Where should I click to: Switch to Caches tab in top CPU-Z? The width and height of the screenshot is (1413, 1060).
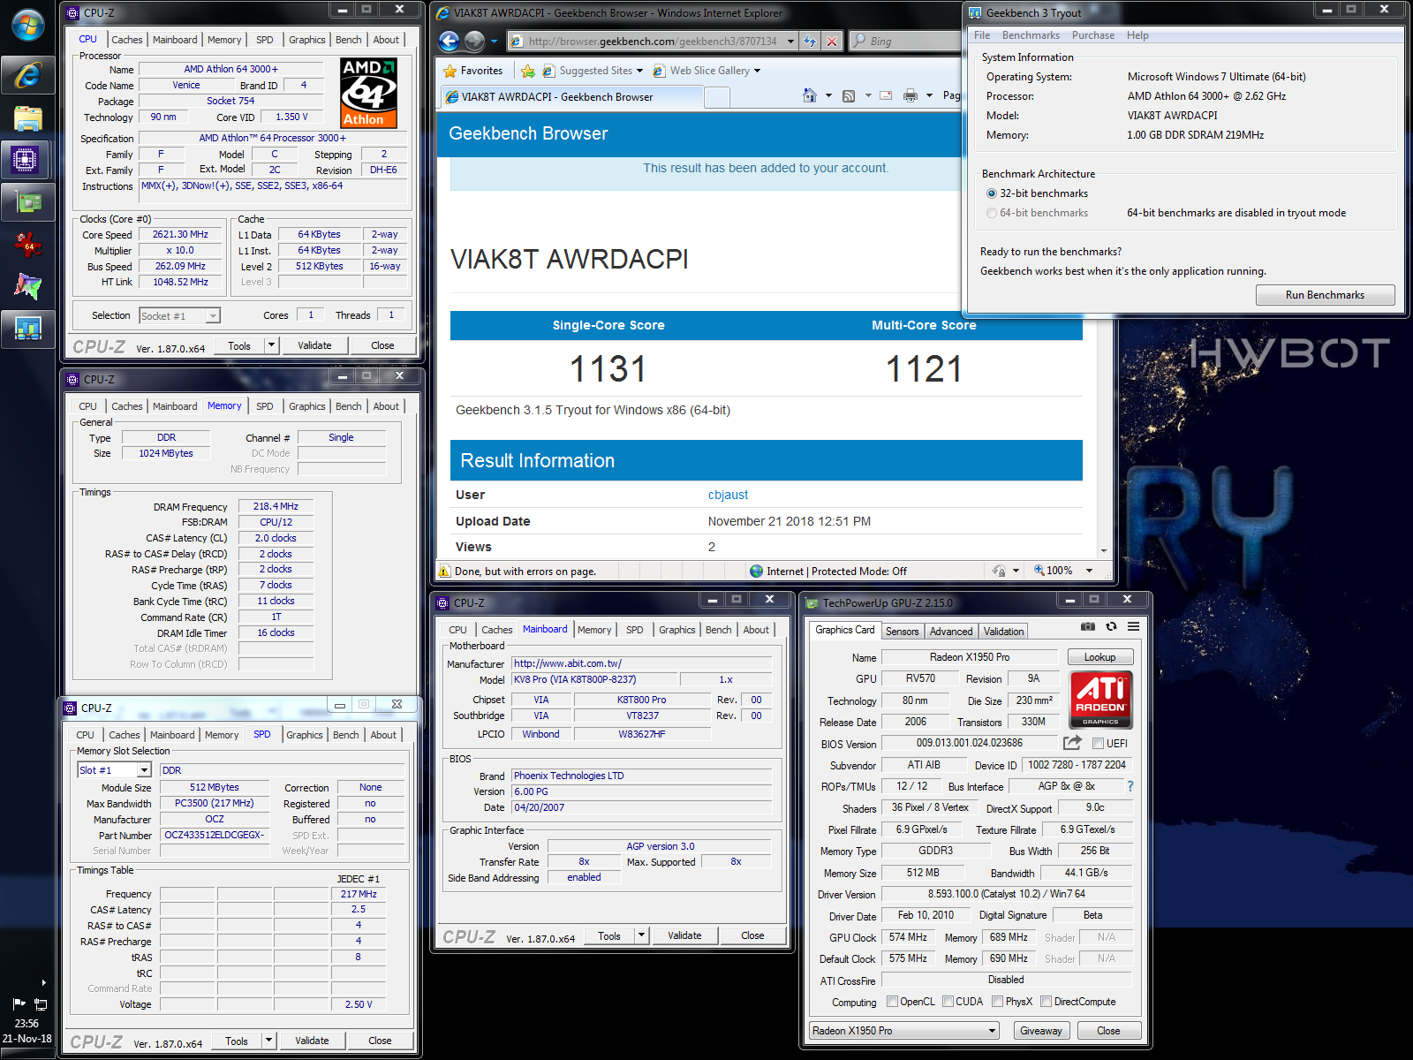[x=126, y=40]
